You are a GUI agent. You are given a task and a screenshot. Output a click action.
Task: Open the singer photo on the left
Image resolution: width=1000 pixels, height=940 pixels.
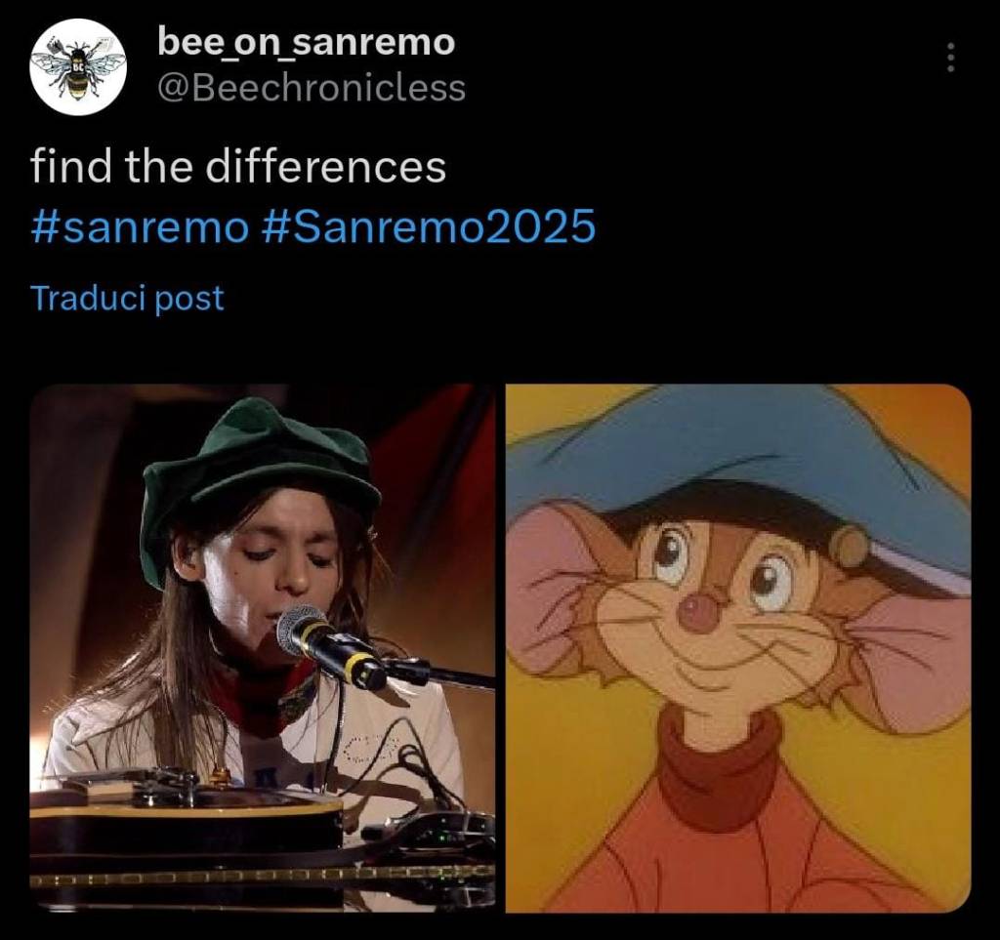(x=262, y=647)
